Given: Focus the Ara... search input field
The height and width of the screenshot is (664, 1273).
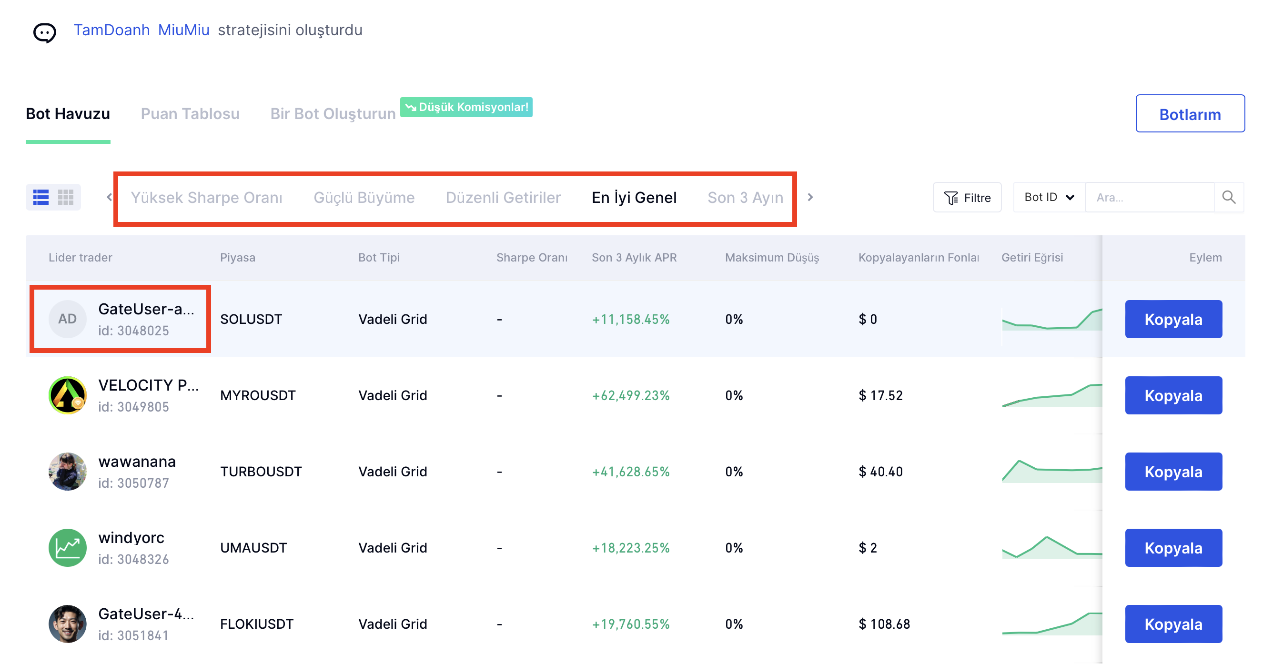Looking at the screenshot, I should coord(1149,198).
